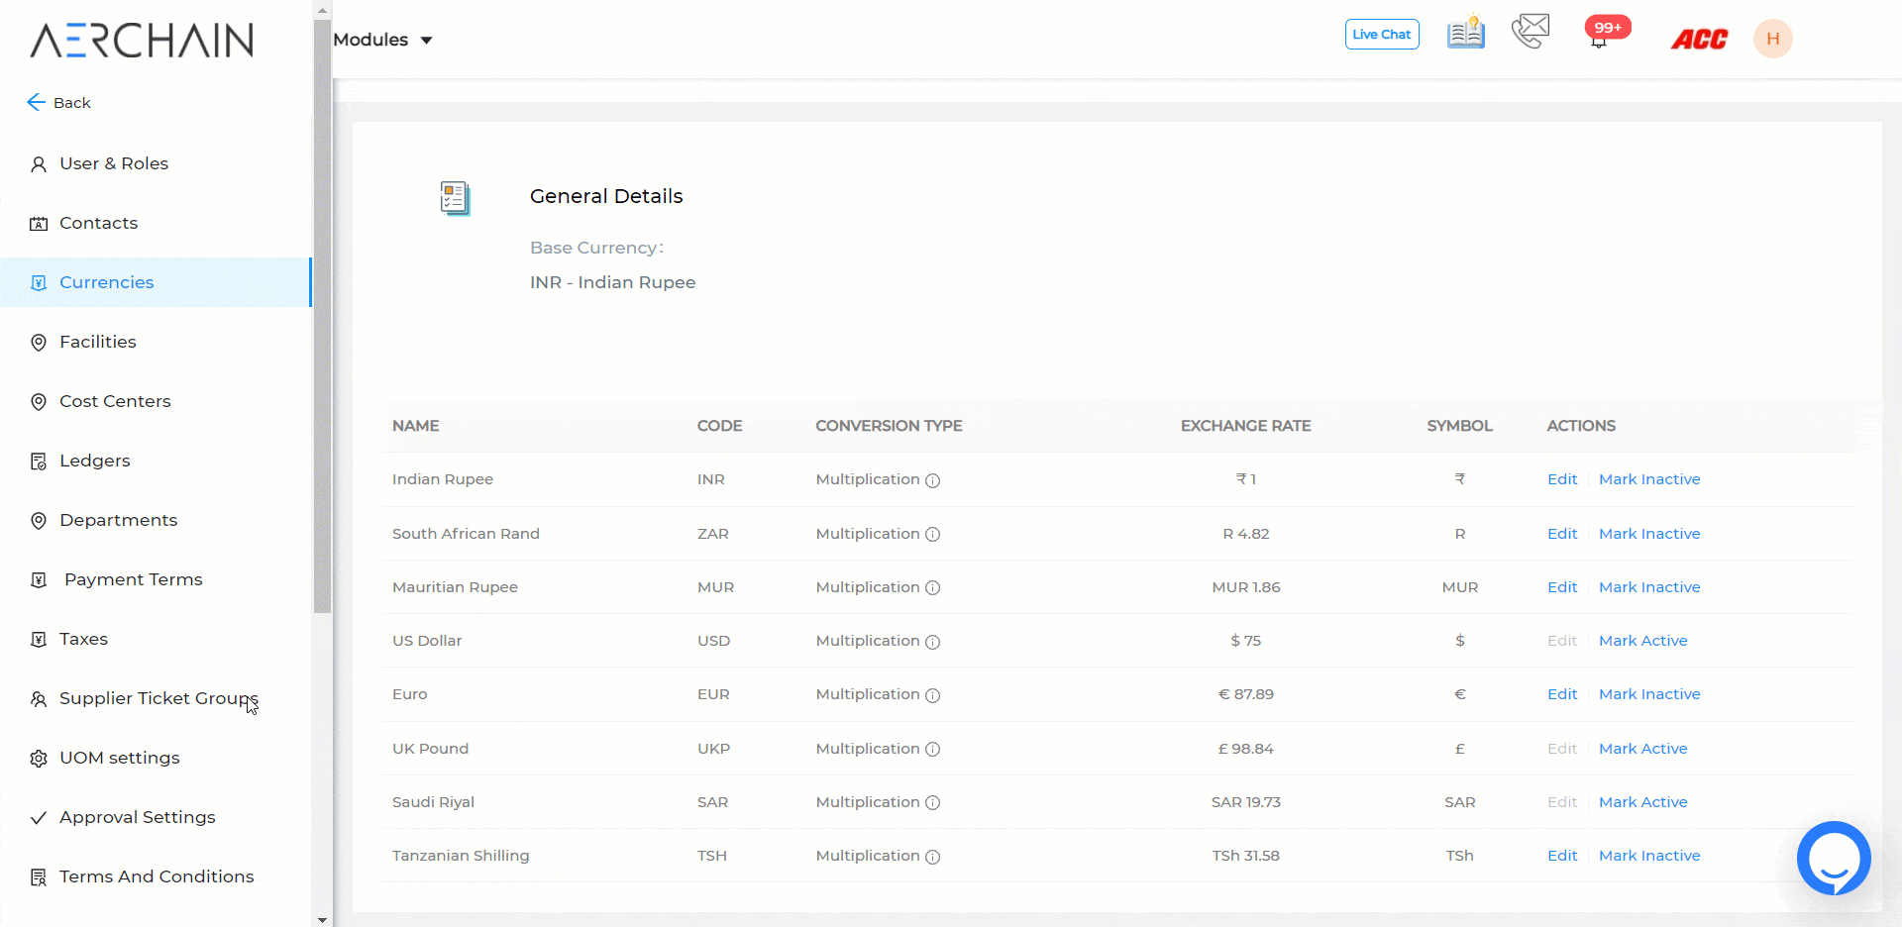Edit the South African Rand row
This screenshot has width=1902, height=927.
[1562, 534]
